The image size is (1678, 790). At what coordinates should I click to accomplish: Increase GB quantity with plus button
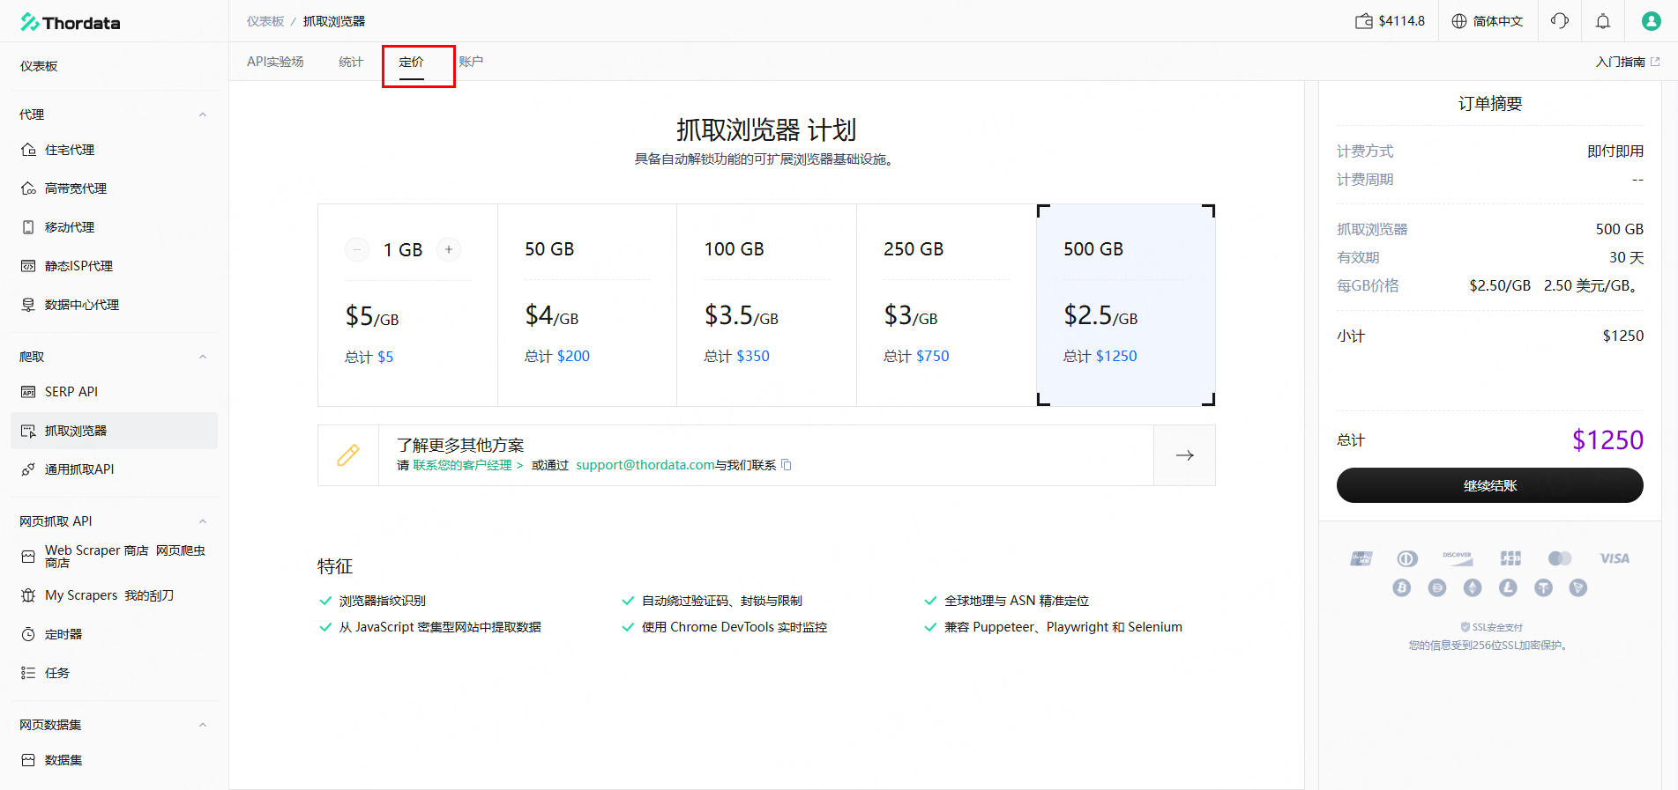449,249
